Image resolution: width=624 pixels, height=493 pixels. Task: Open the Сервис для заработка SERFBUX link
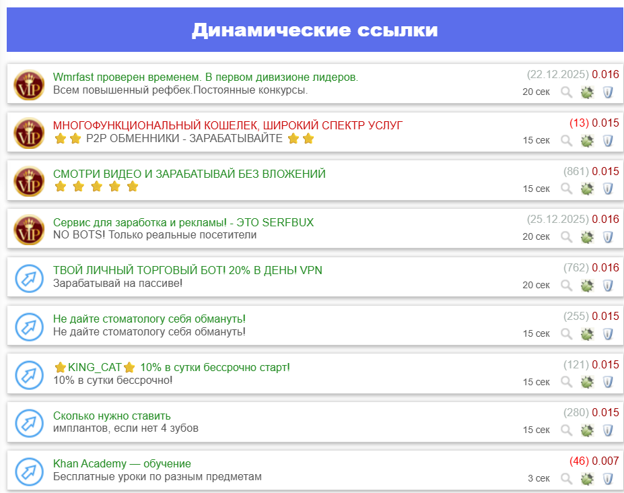click(x=183, y=222)
